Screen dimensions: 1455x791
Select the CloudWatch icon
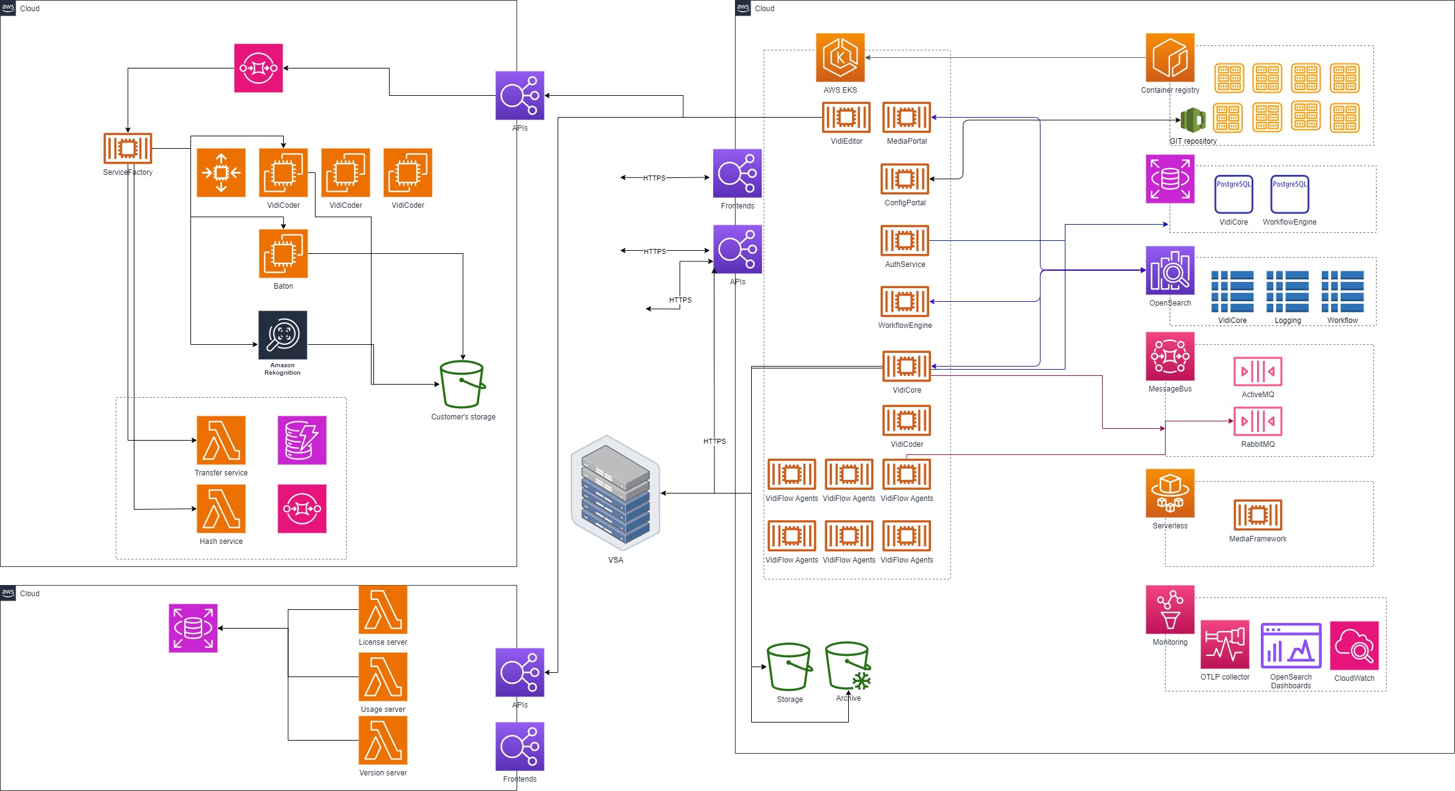click(1354, 645)
